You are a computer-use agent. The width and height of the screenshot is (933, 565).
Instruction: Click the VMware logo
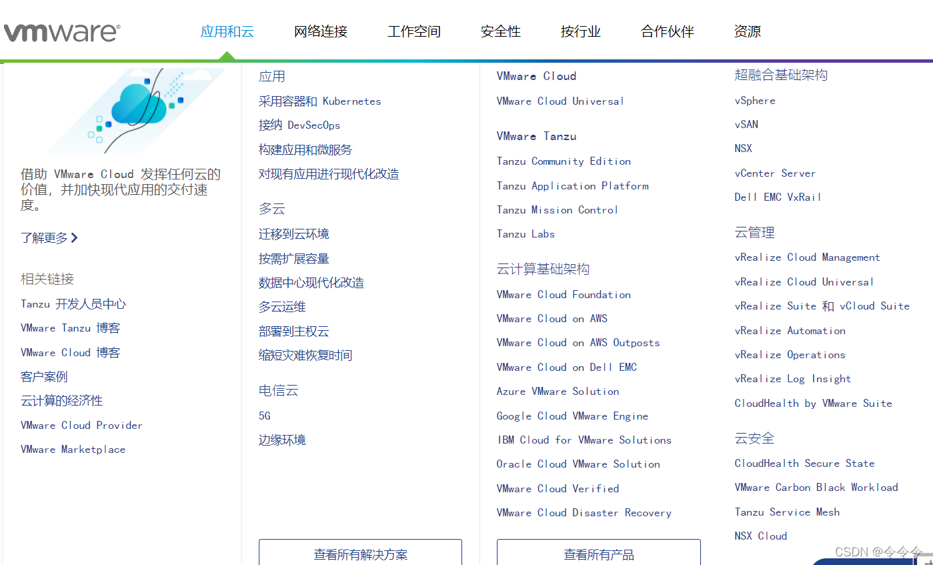62,30
